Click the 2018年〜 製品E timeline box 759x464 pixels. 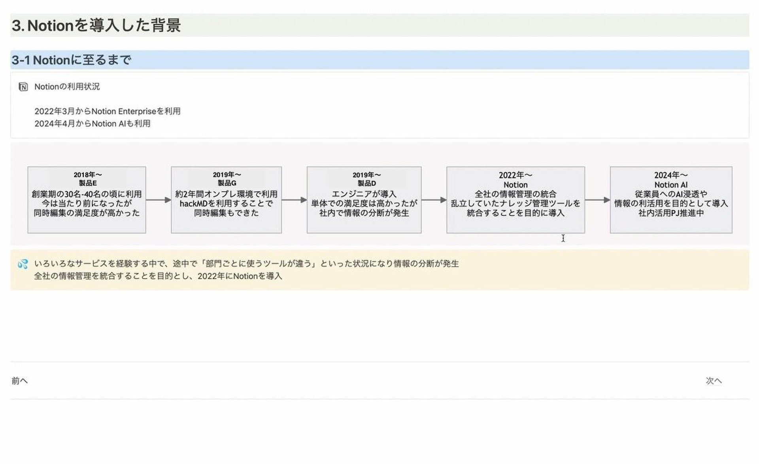[87, 200]
